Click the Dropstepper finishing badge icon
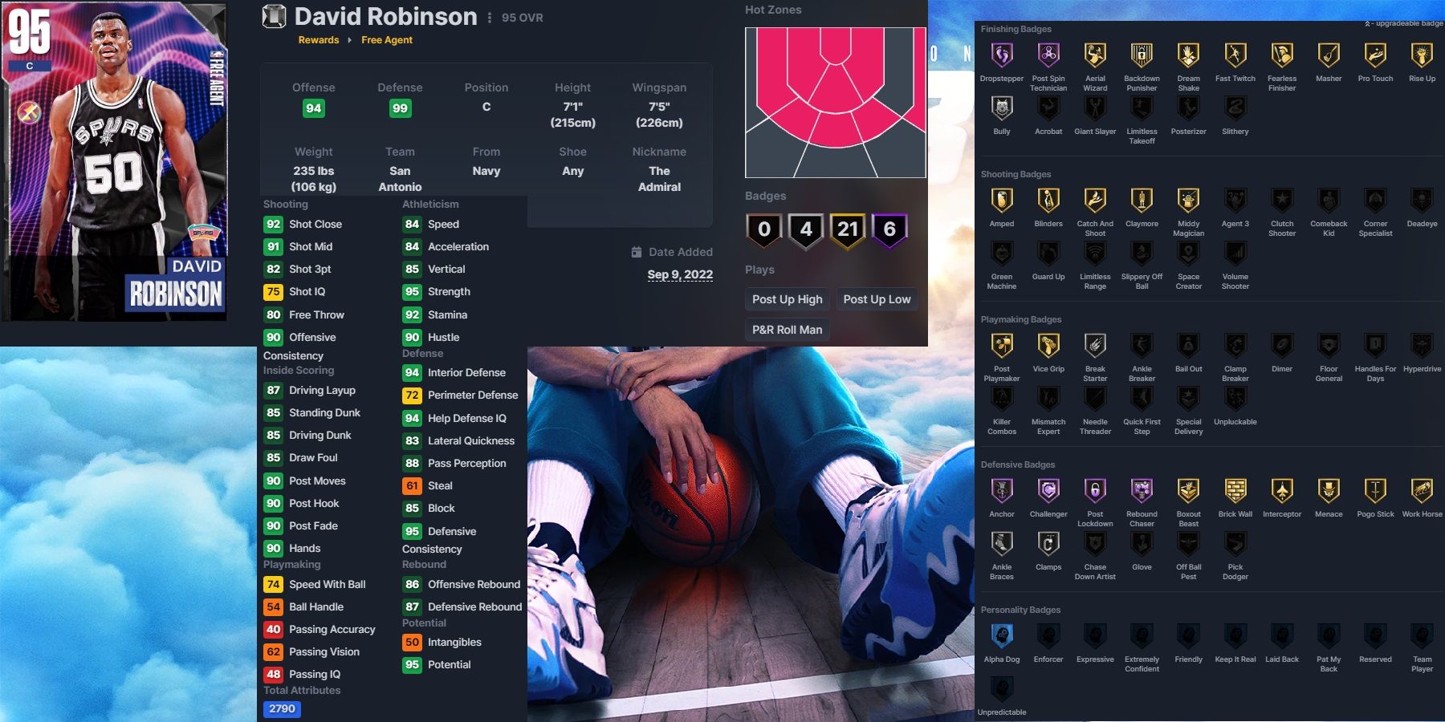Screen dimensions: 1445x722 click(x=1002, y=55)
